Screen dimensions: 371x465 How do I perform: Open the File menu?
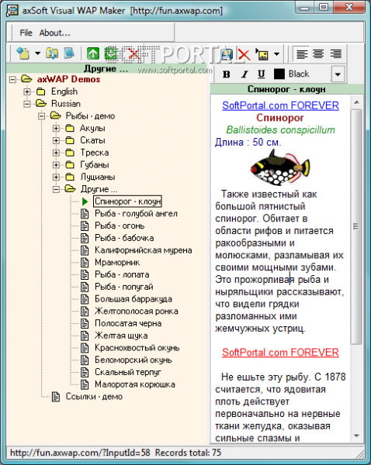point(26,33)
